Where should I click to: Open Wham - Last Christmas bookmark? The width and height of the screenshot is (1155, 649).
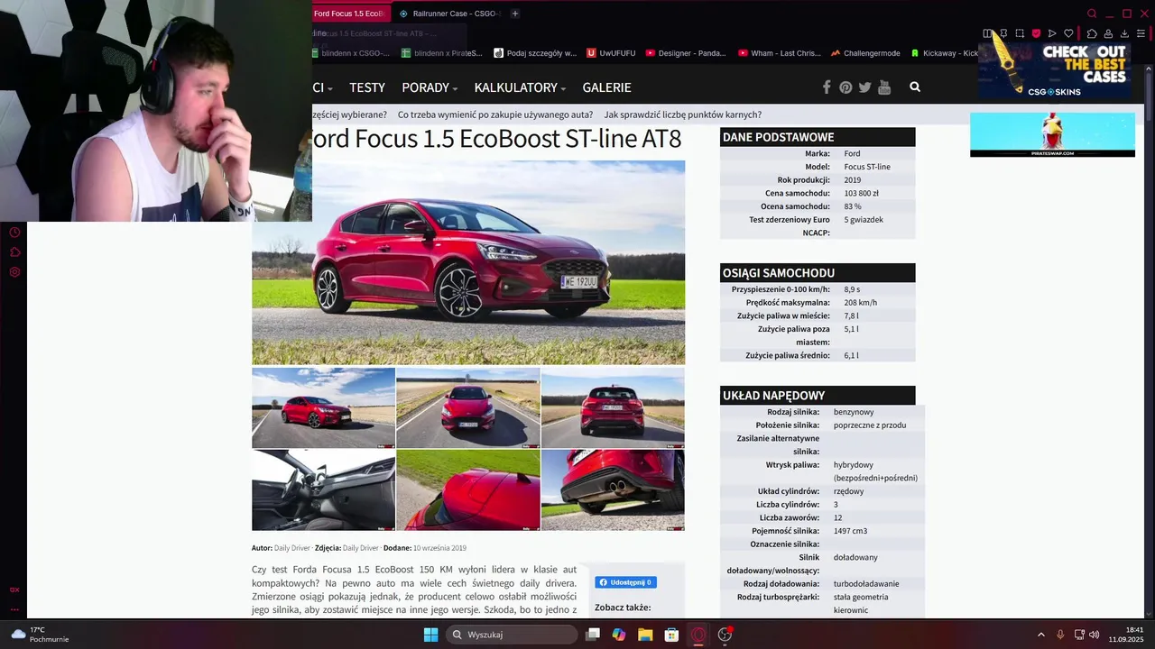(780, 53)
